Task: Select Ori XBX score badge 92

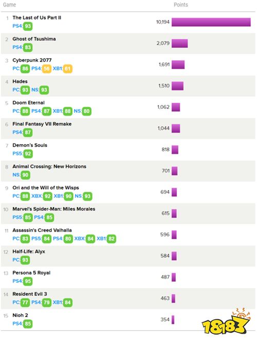Action: pyautogui.click(x=48, y=196)
